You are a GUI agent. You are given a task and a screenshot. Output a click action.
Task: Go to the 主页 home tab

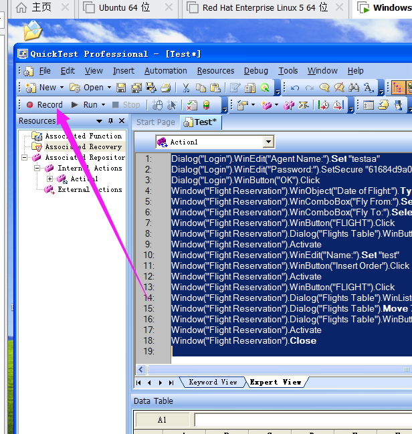tap(41, 7)
